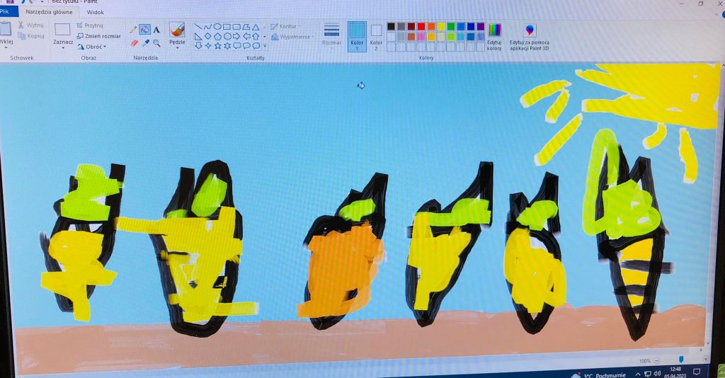Click the taskbar volume speaker icon
Screen dimensions: 725x378
click(657, 373)
